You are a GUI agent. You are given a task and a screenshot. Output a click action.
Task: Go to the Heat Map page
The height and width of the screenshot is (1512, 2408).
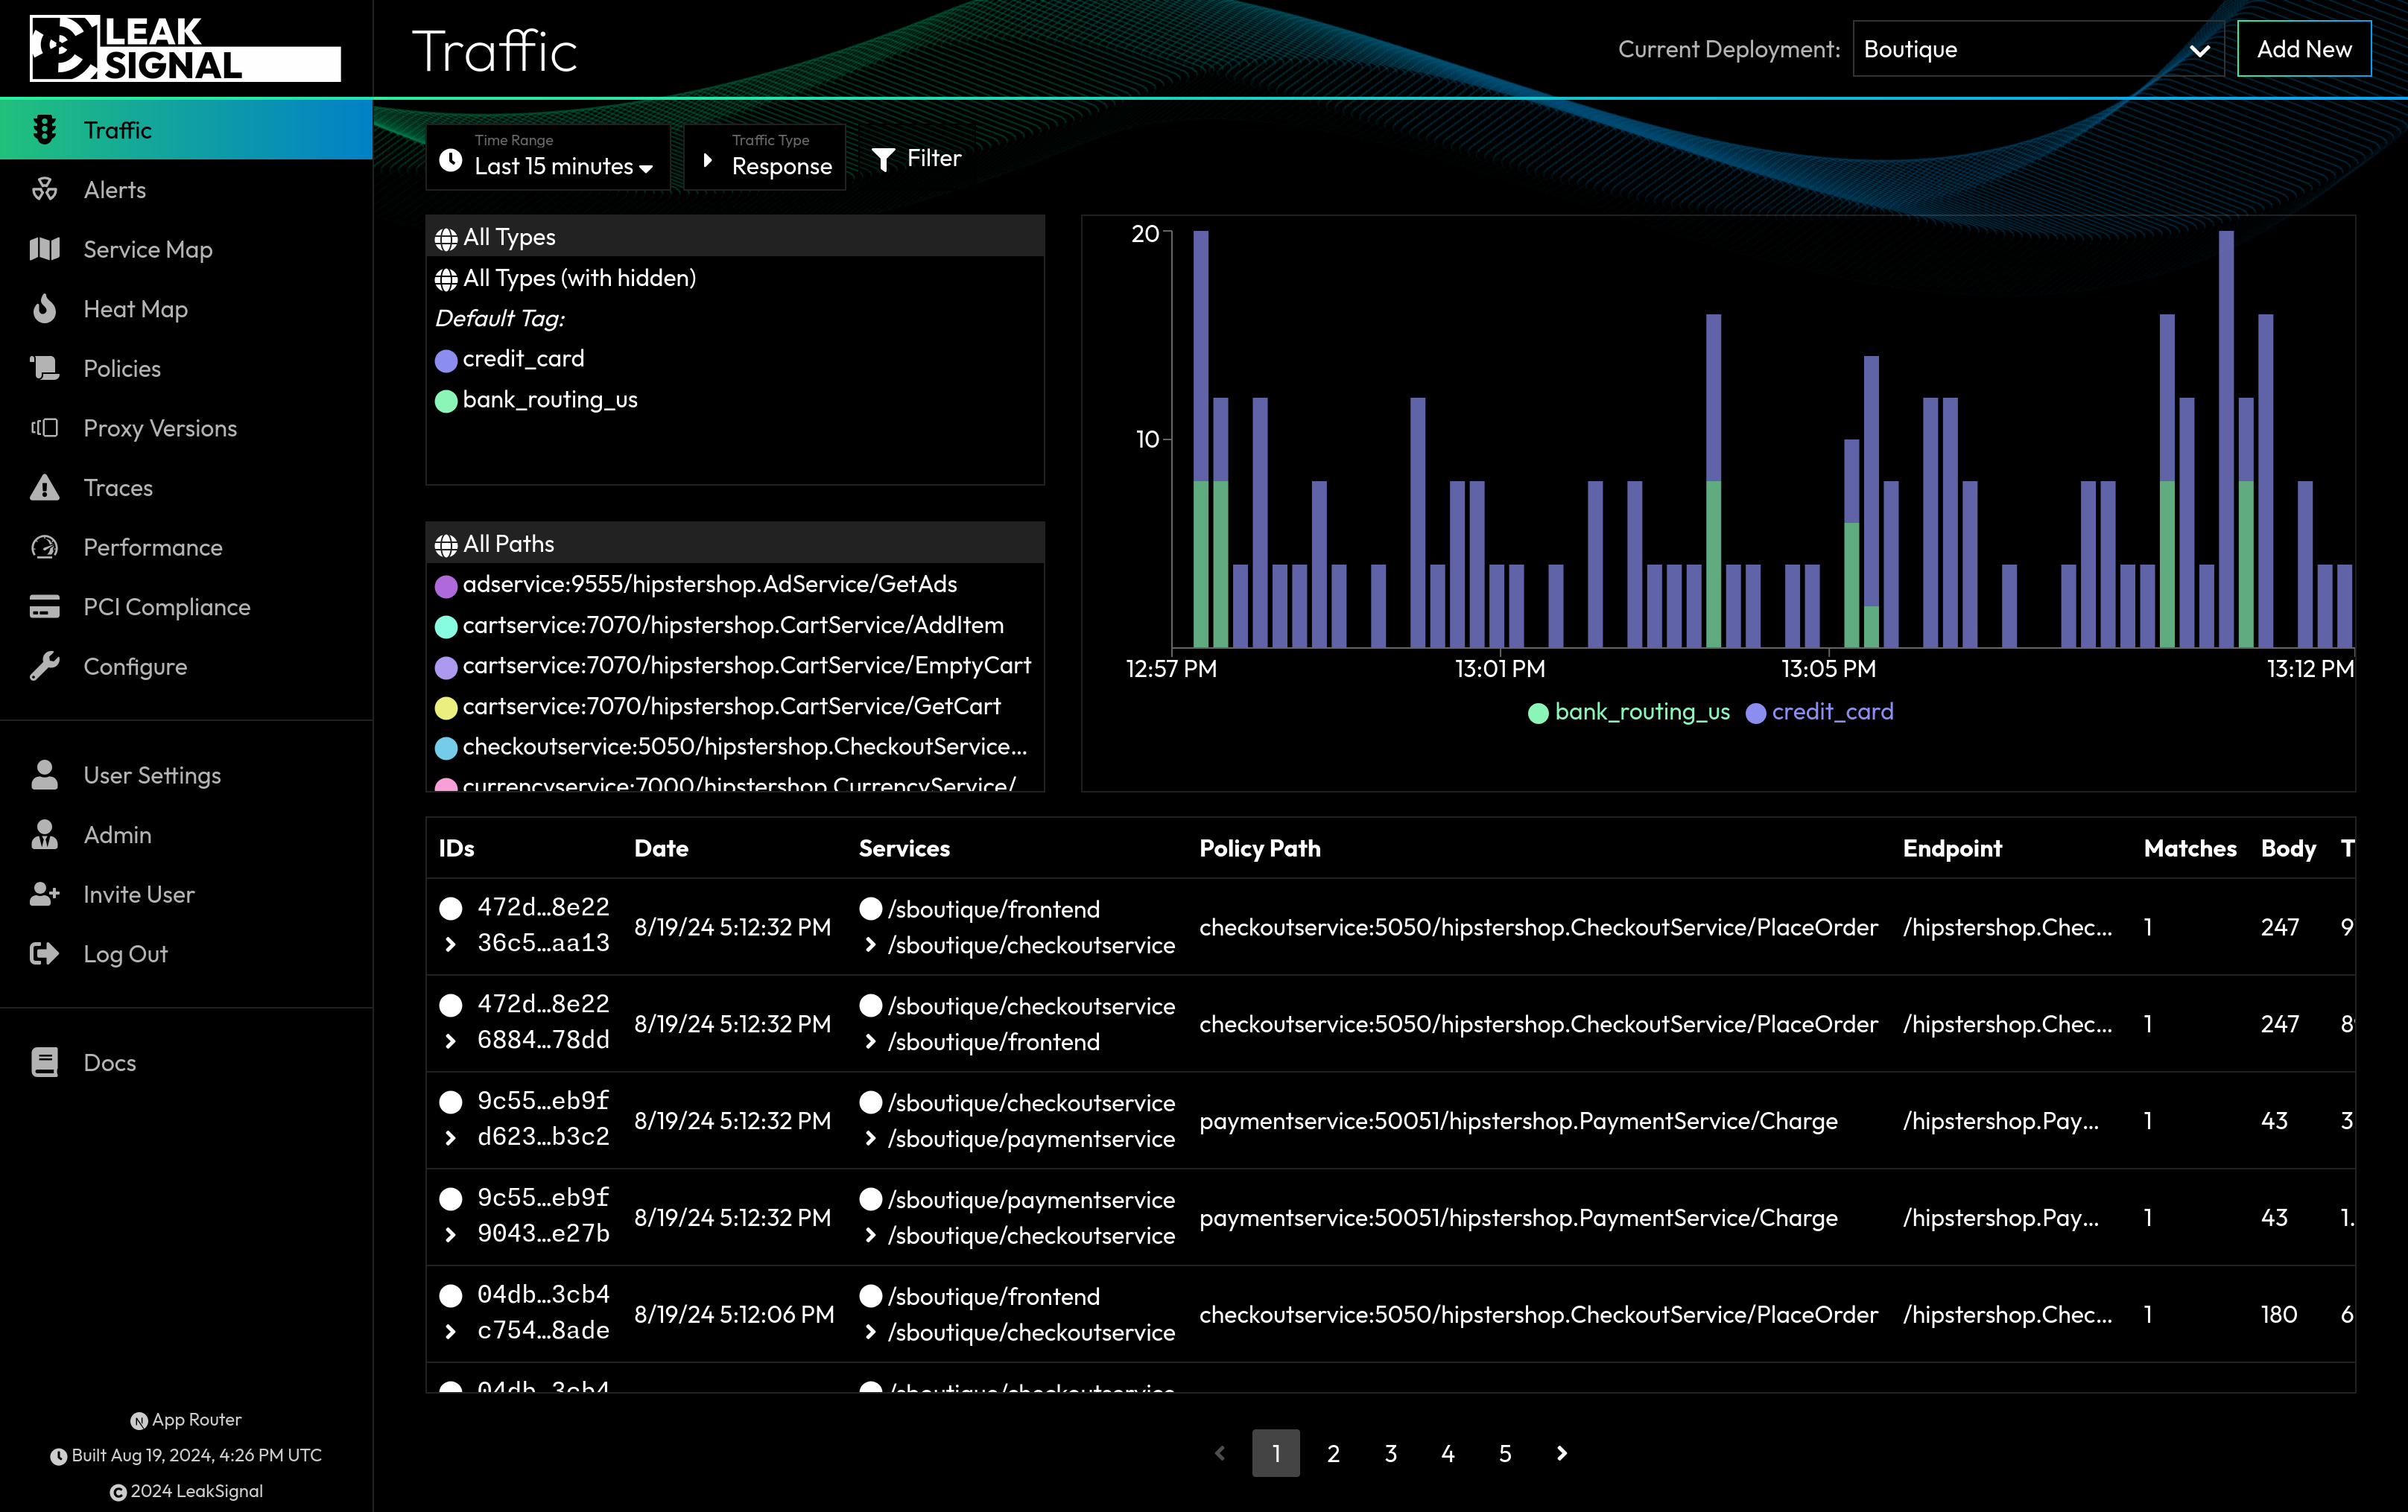pos(136,309)
